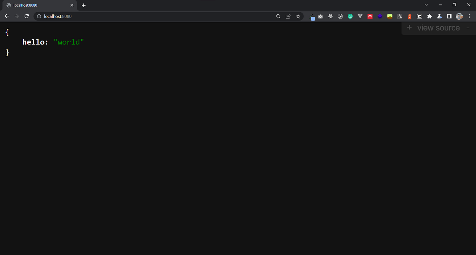476x255 pixels.
Task: Bookmark this page with the star icon
Action: 298,16
